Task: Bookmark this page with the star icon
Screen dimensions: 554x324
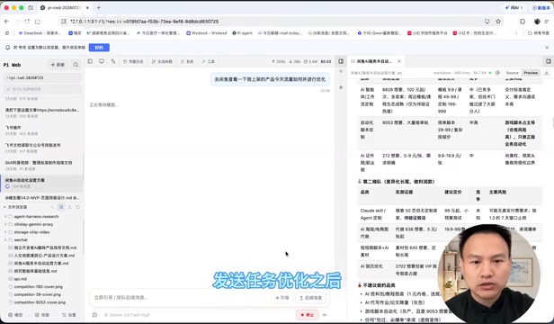Action: 498,22
